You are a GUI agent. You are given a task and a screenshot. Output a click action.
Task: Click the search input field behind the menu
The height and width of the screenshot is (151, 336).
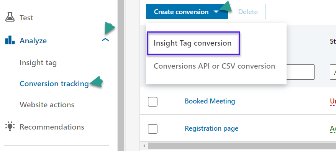tap(300, 72)
